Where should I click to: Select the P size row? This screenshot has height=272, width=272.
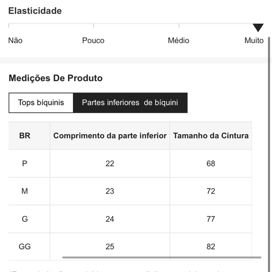coord(25,163)
